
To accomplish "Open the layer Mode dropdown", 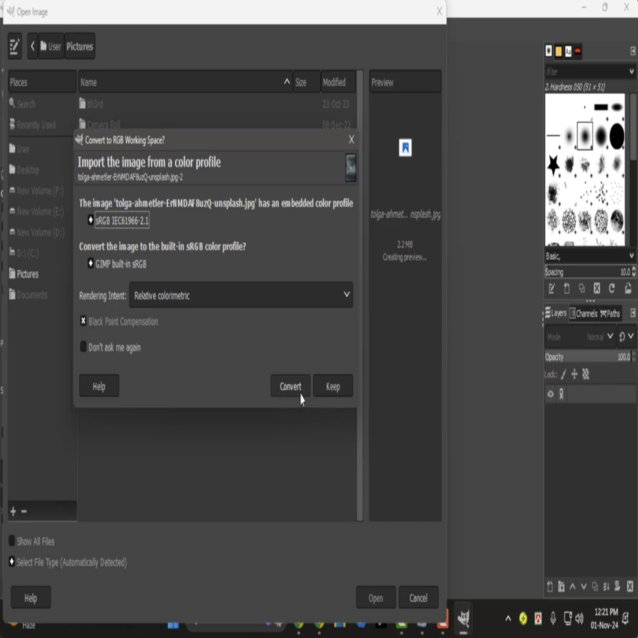I will (579, 336).
